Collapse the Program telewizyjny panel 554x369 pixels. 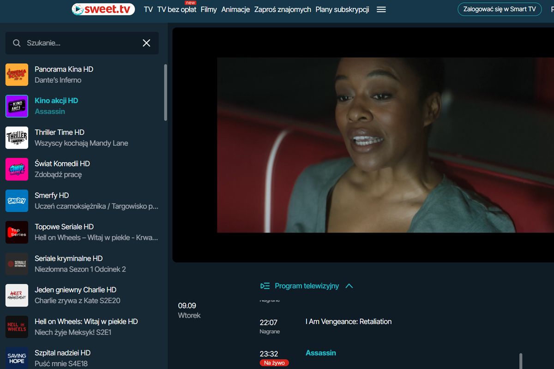(350, 286)
